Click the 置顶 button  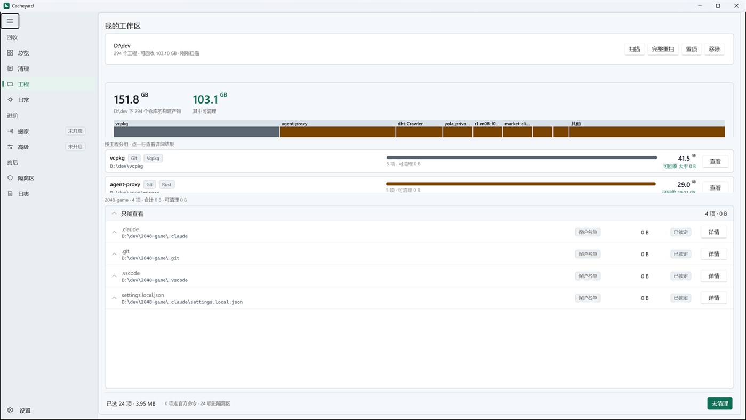pos(692,49)
